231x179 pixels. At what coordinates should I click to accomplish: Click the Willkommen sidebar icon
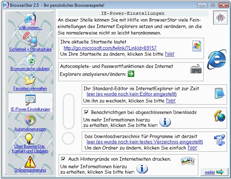[x=30, y=19]
